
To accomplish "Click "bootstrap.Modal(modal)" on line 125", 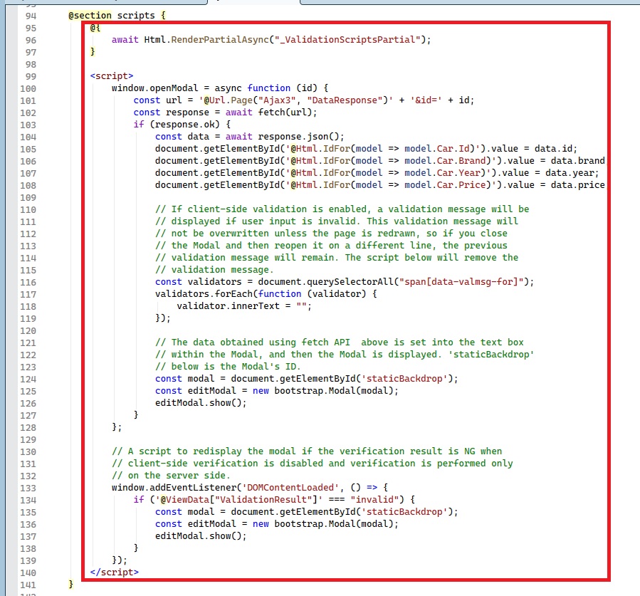I will pyautogui.click(x=334, y=391).
